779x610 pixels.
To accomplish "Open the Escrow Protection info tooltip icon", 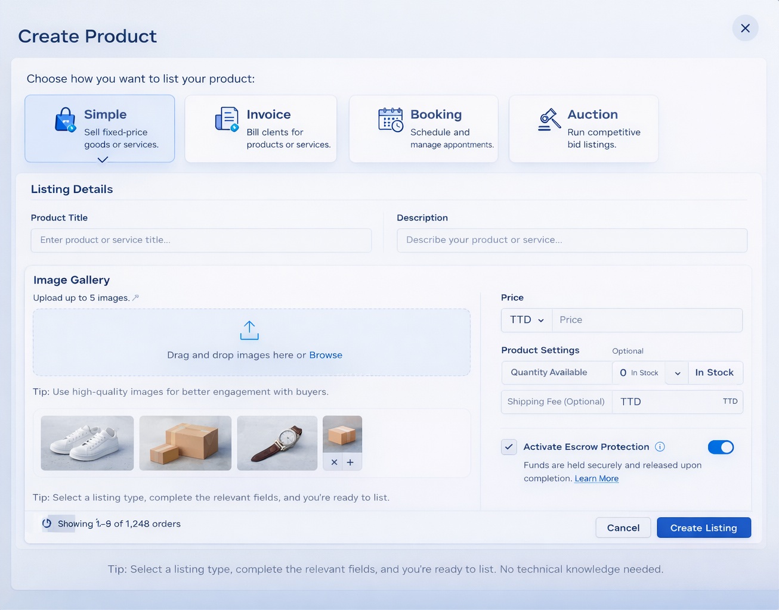I will click(660, 447).
